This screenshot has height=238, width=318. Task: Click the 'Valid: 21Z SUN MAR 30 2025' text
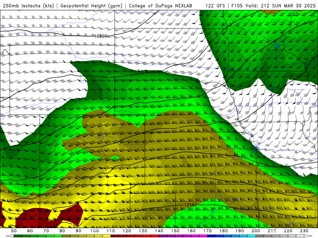[280, 6]
